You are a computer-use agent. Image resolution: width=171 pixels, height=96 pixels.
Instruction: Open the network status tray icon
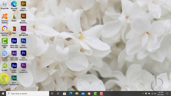click(152, 94)
